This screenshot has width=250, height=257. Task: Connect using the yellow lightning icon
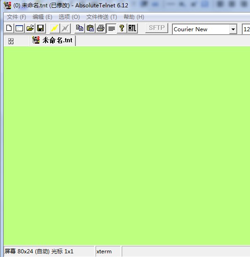[54, 29]
